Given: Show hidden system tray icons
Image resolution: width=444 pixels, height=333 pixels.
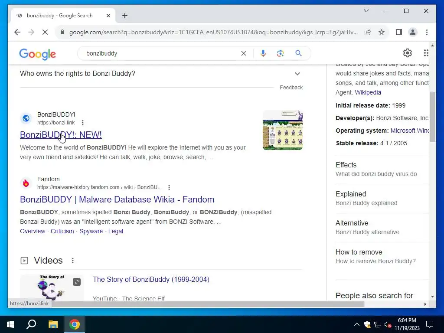Looking at the screenshot, I should [357, 324].
